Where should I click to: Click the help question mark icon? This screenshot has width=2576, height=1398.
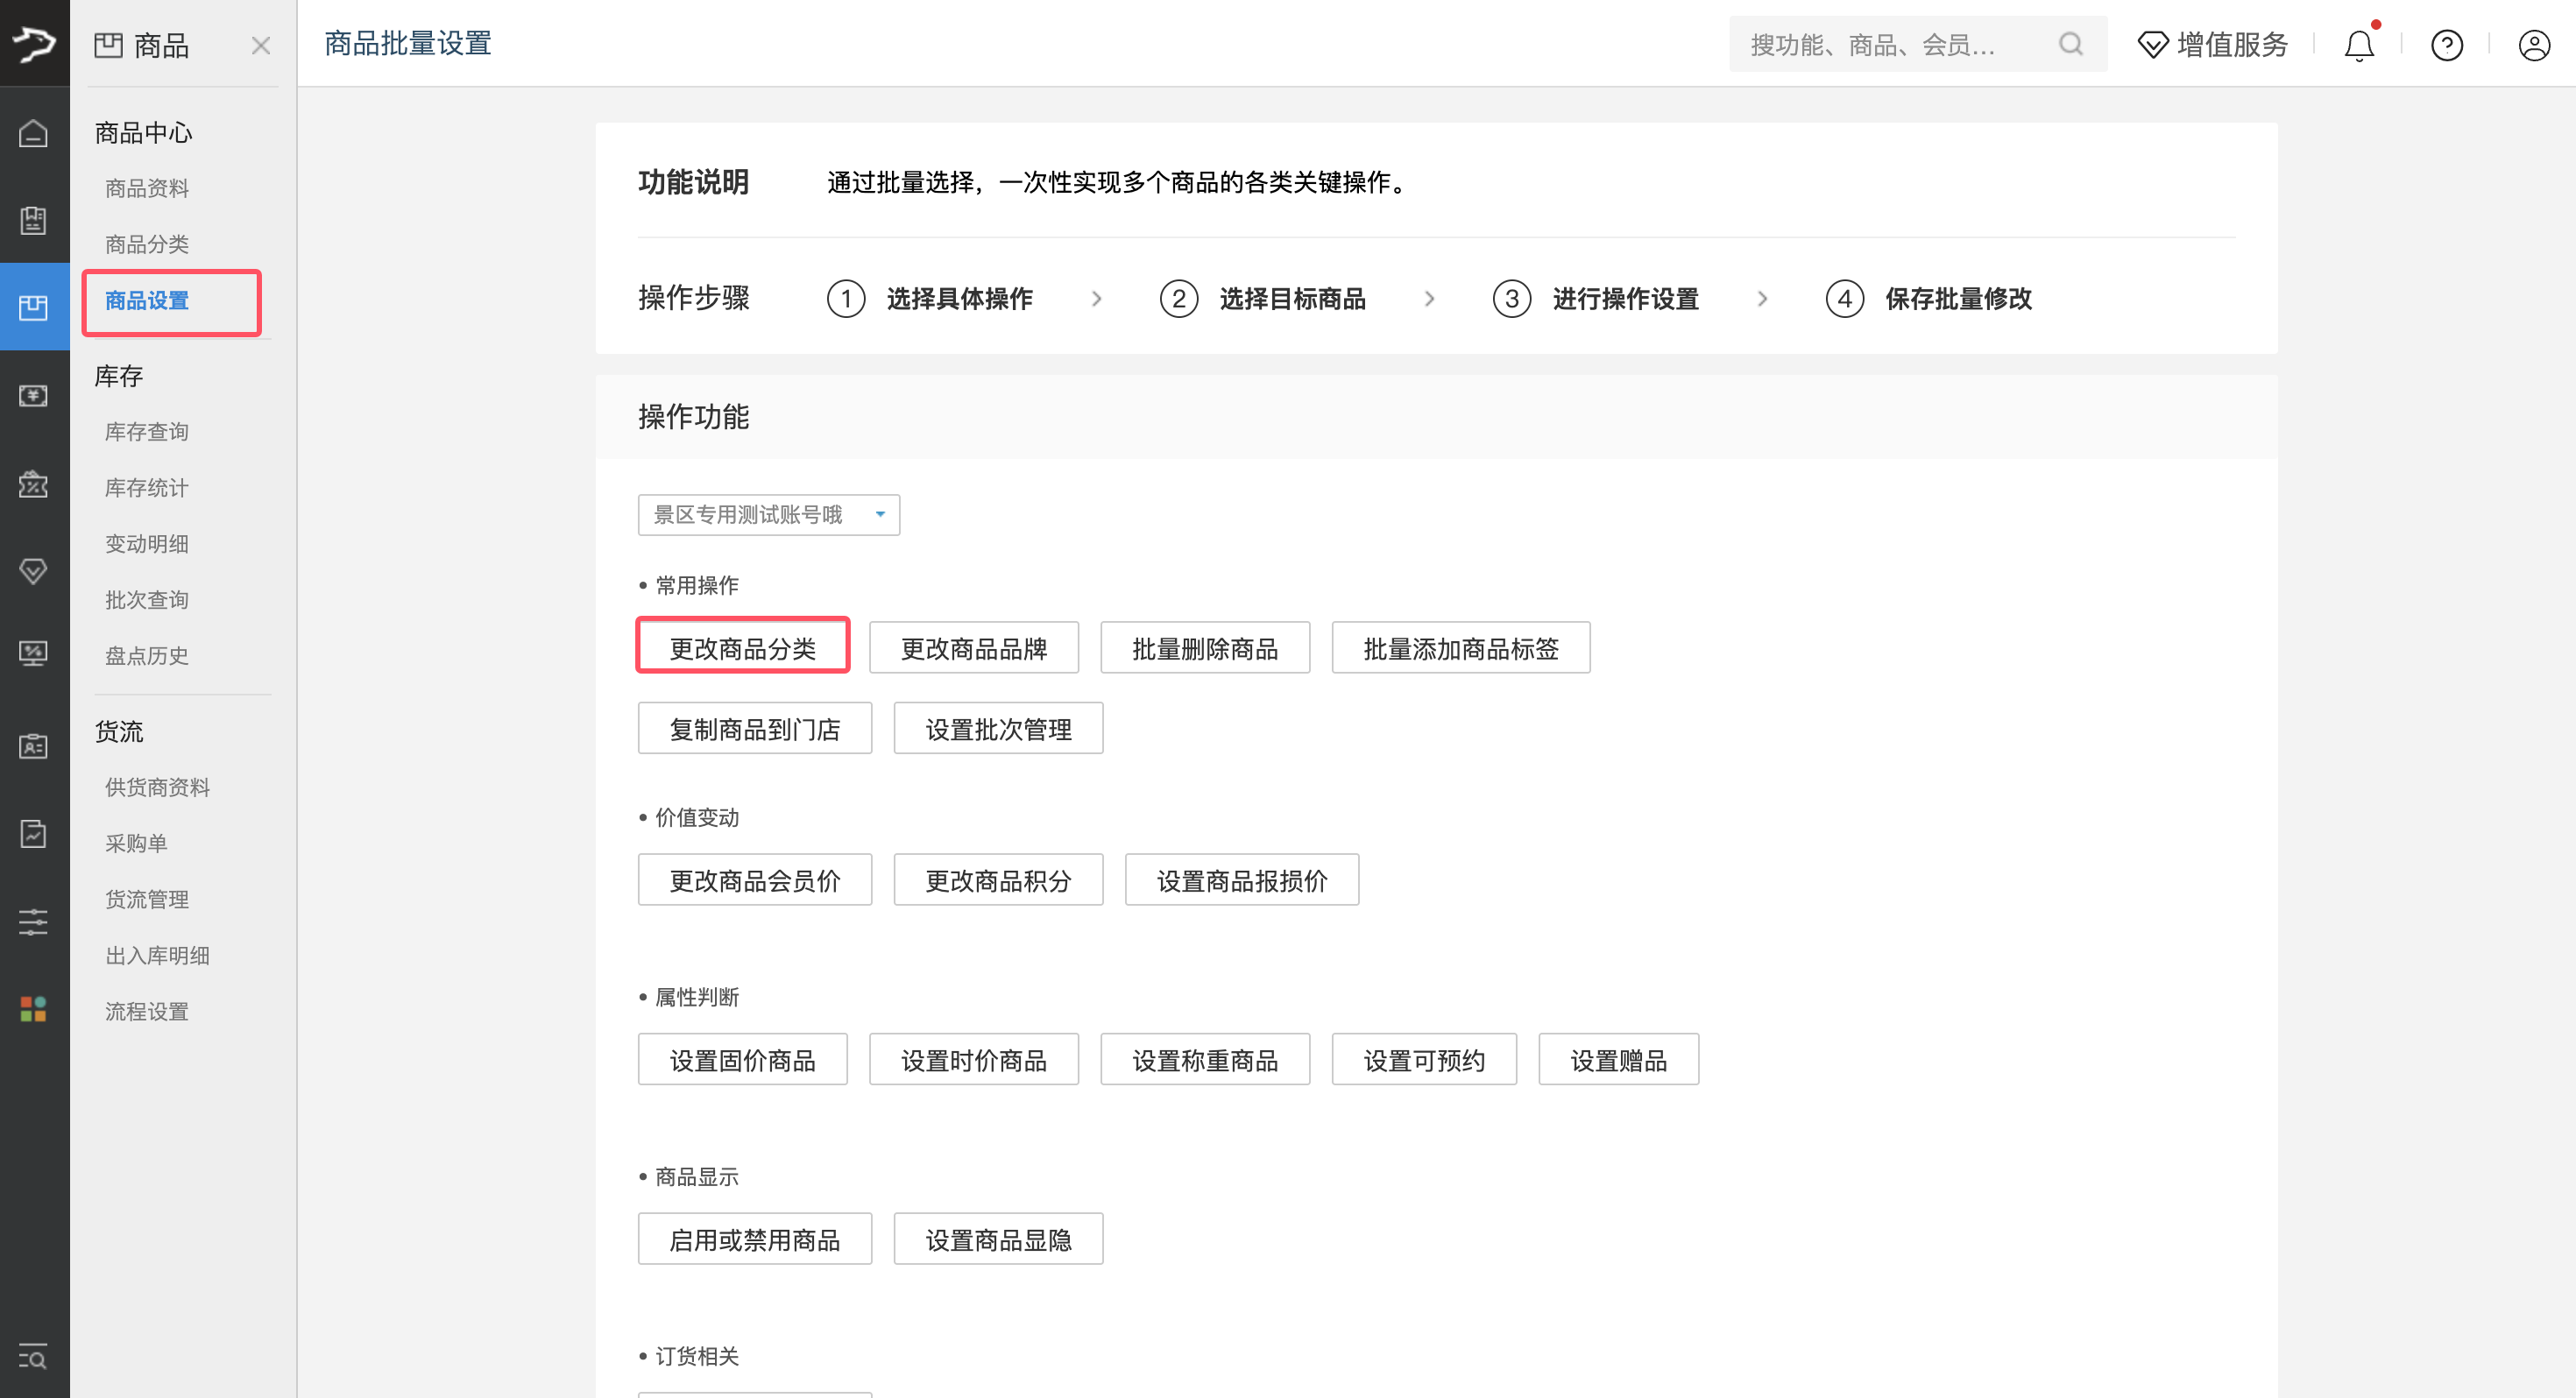[2446, 45]
